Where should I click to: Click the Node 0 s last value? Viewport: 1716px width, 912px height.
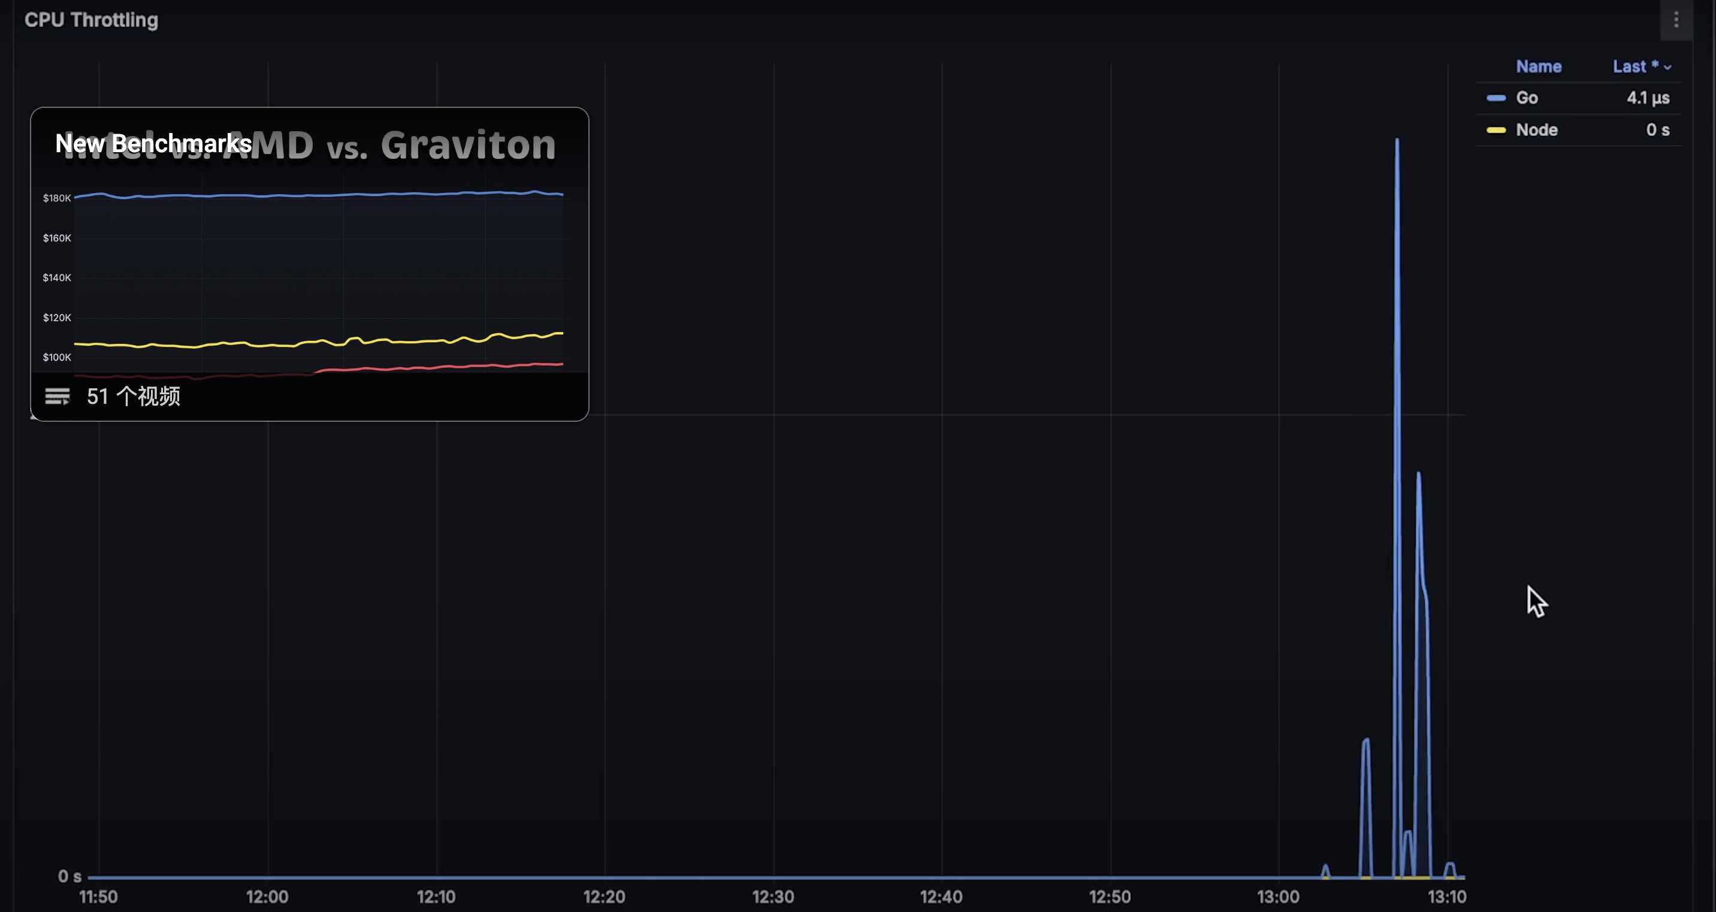pos(1657,130)
